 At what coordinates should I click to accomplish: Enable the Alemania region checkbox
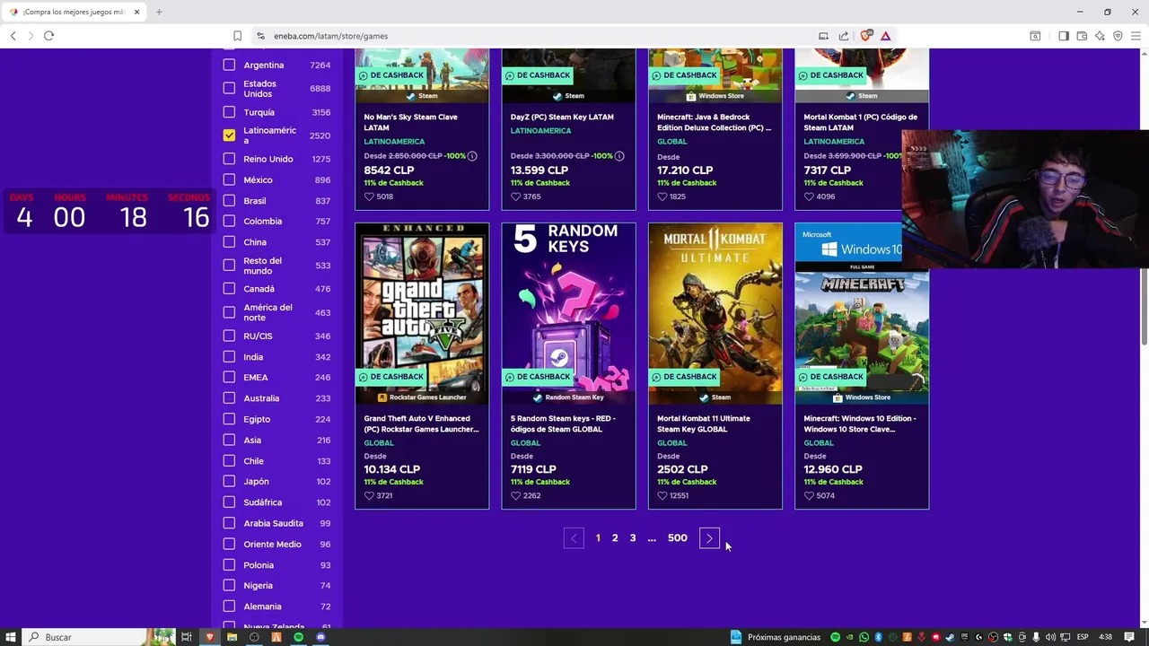click(229, 607)
